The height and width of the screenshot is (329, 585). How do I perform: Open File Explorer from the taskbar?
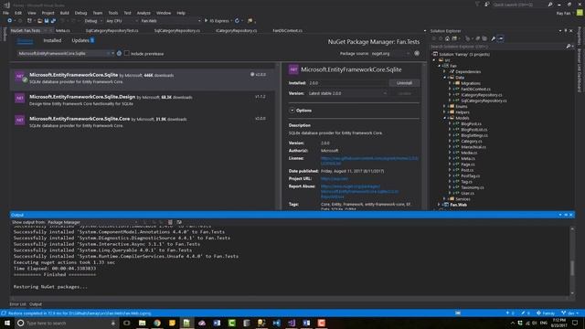pyautogui.click(x=143, y=323)
